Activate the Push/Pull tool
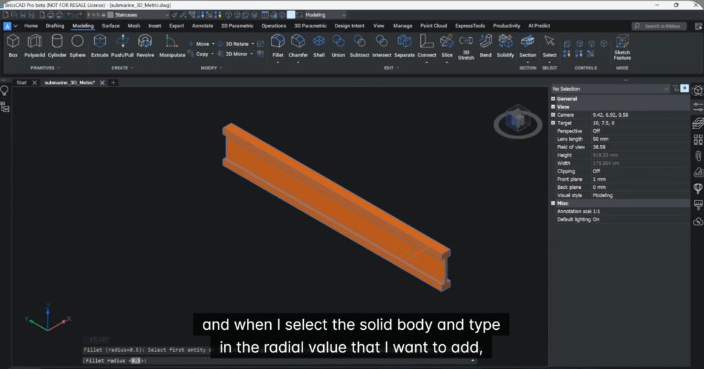Image resolution: width=704 pixels, height=369 pixels. (x=122, y=46)
